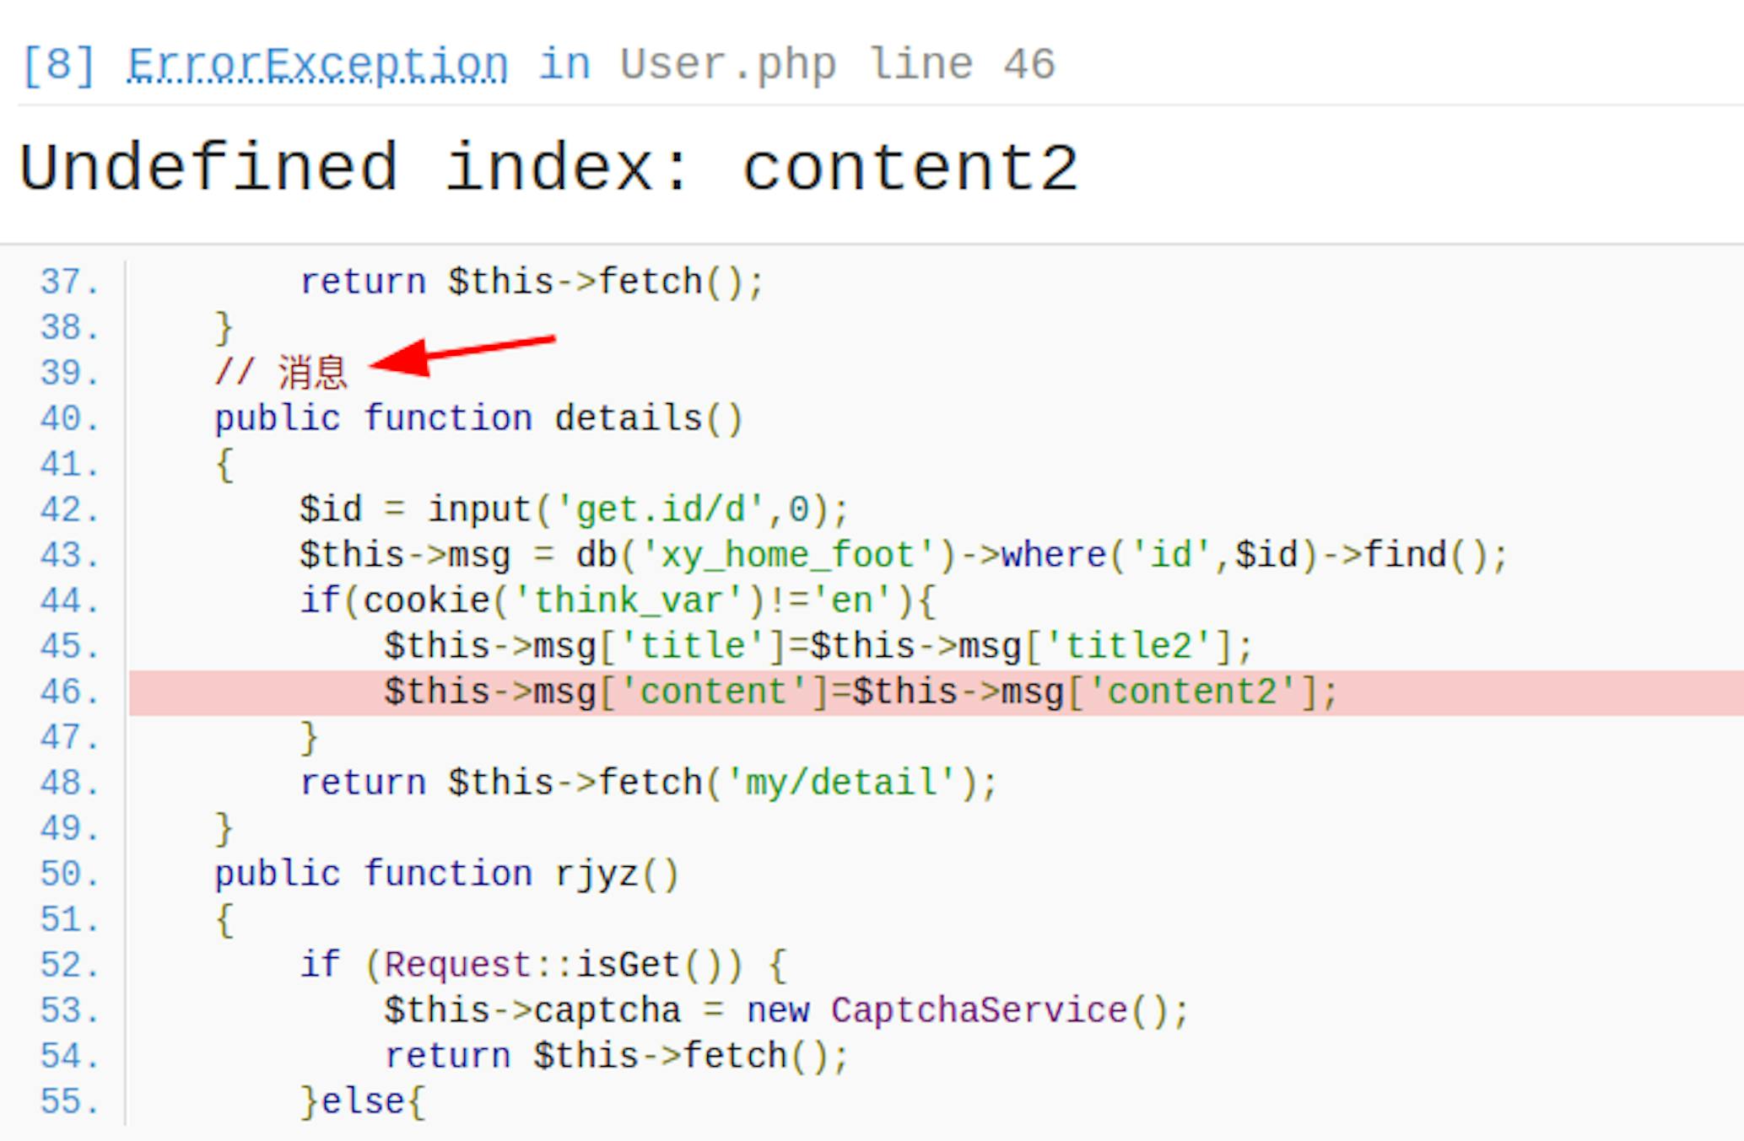1744x1141 pixels.
Task: Click 'return $this->fetch();' on line 37
Action: [x=532, y=283]
